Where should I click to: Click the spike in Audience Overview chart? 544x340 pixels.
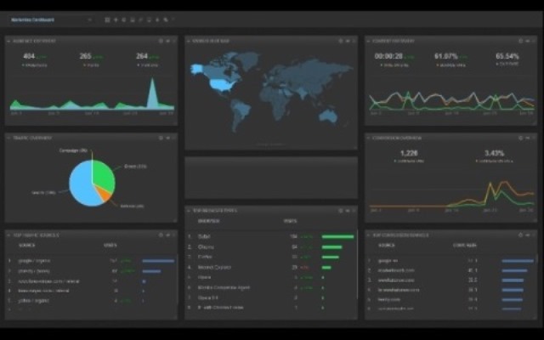(152, 93)
